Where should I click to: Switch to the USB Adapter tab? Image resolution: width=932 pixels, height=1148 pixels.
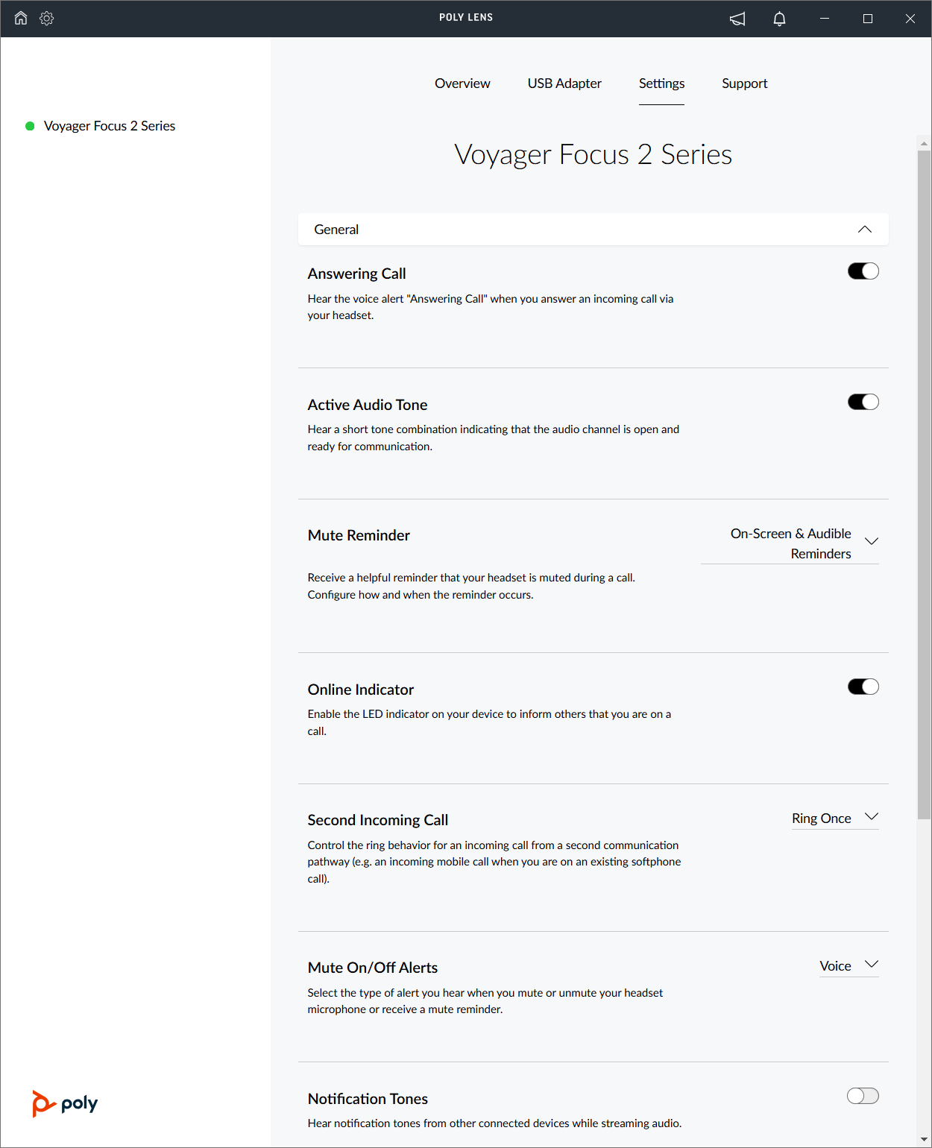click(x=564, y=83)
